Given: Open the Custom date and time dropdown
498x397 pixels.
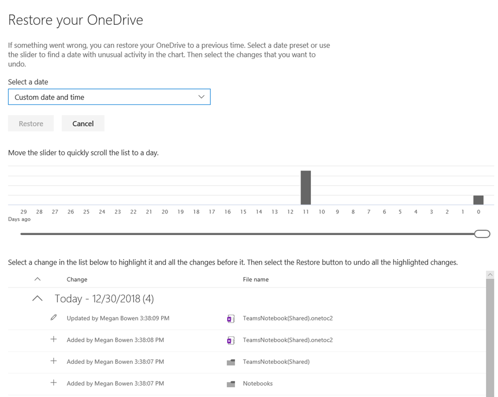Looking at the screenshot, I should (x=109, y=97).
